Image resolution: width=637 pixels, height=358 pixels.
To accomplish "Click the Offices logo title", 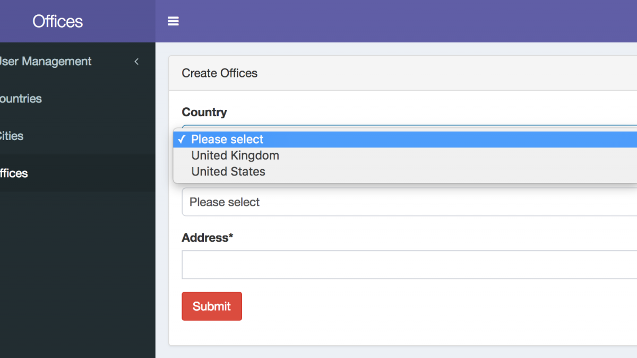I will coord(57,21).
